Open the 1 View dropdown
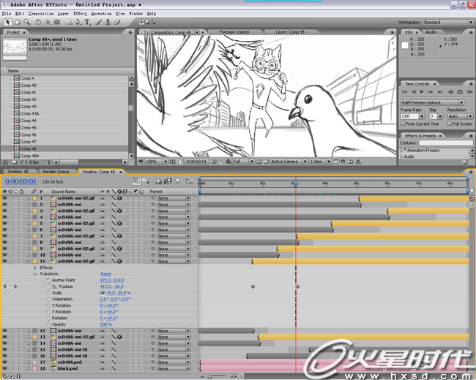Screen dimensions: 476x380 [320, 161]
